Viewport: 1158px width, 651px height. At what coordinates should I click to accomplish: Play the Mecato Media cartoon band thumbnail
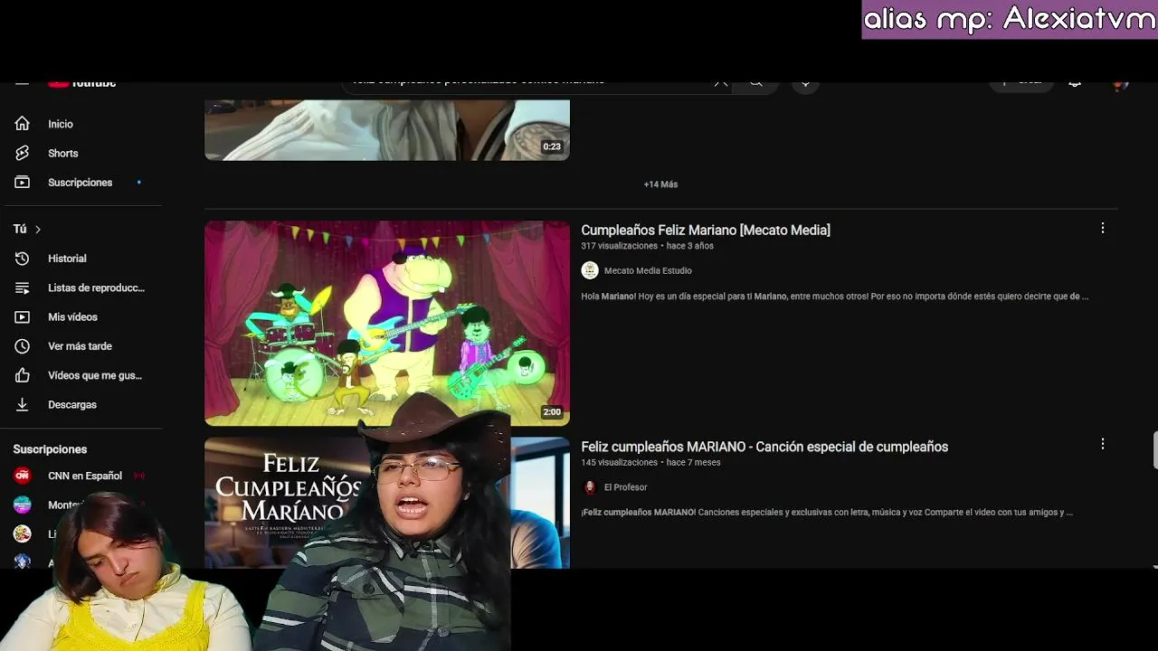click(x=387, y=323)
